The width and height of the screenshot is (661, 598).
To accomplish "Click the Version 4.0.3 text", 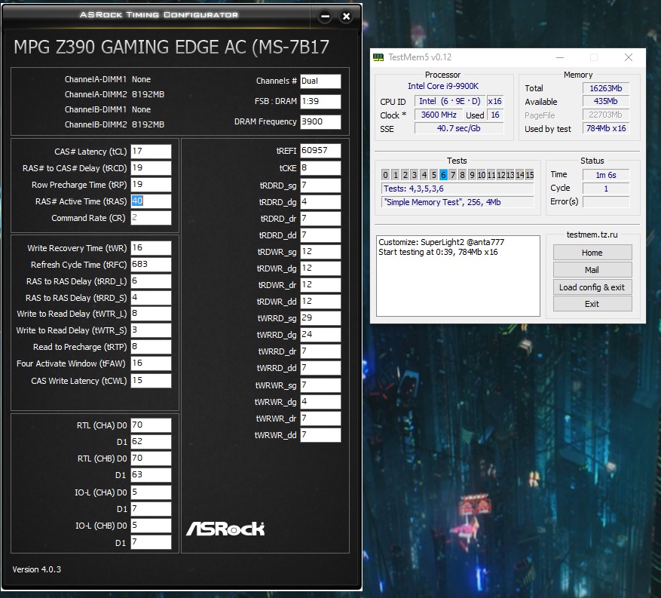I will [37, 569].
